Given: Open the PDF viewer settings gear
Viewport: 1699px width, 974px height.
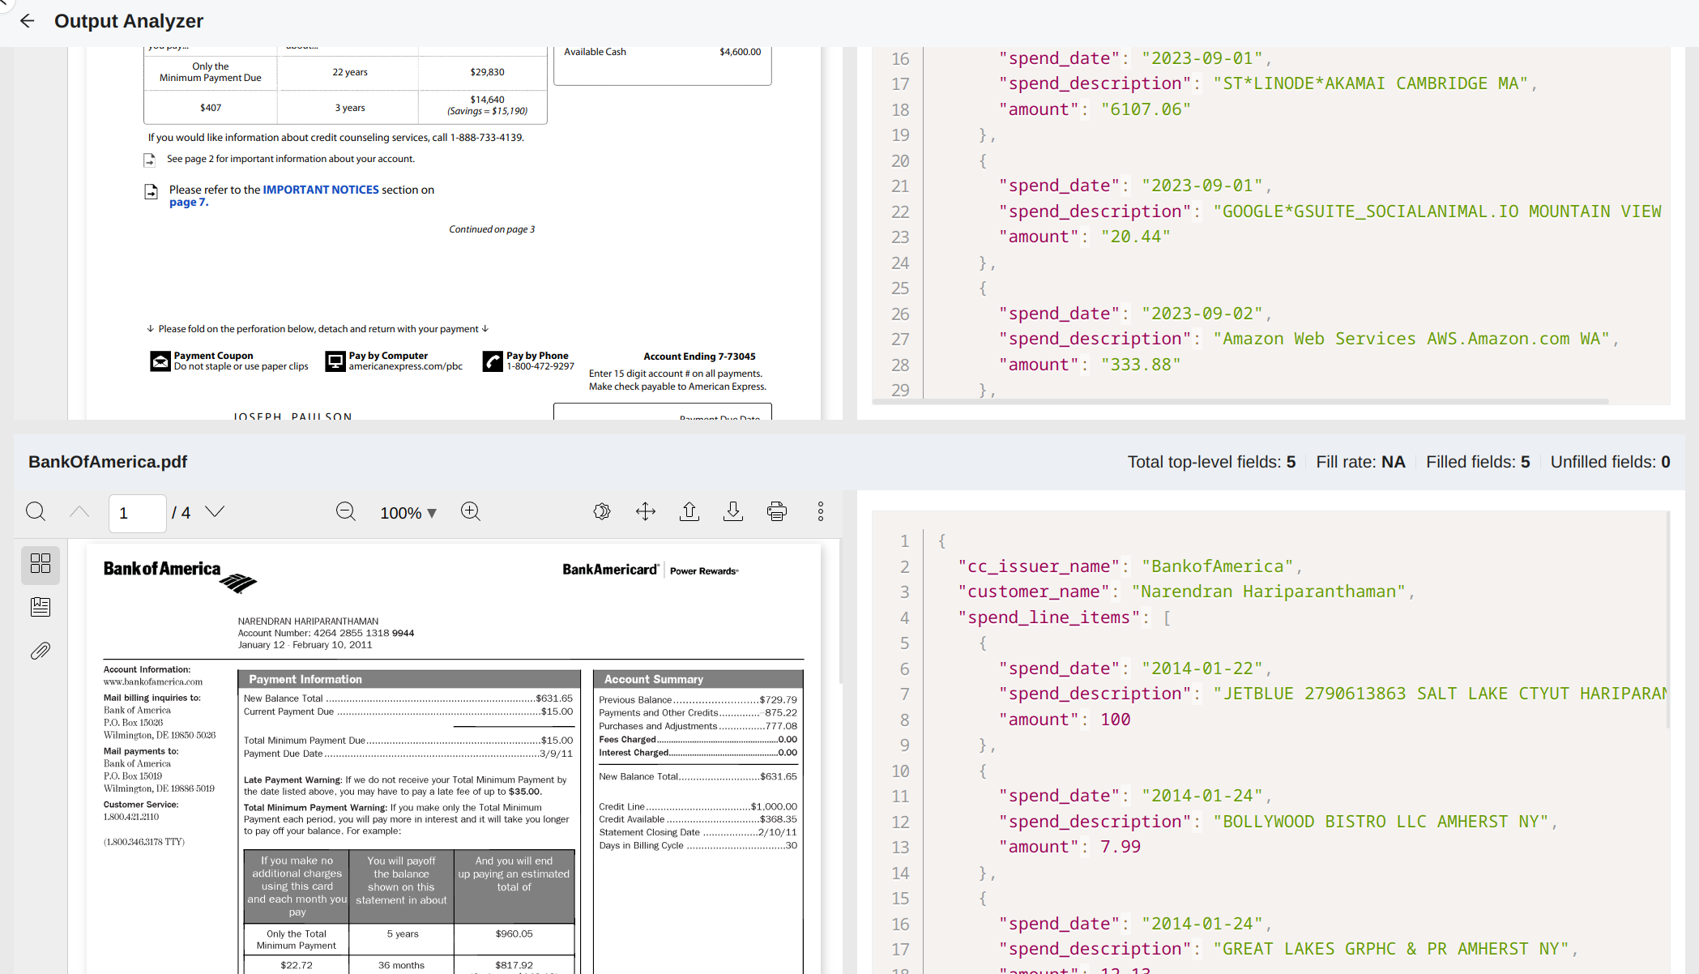Looking at the screenshot, I should [x=602, y=511].
